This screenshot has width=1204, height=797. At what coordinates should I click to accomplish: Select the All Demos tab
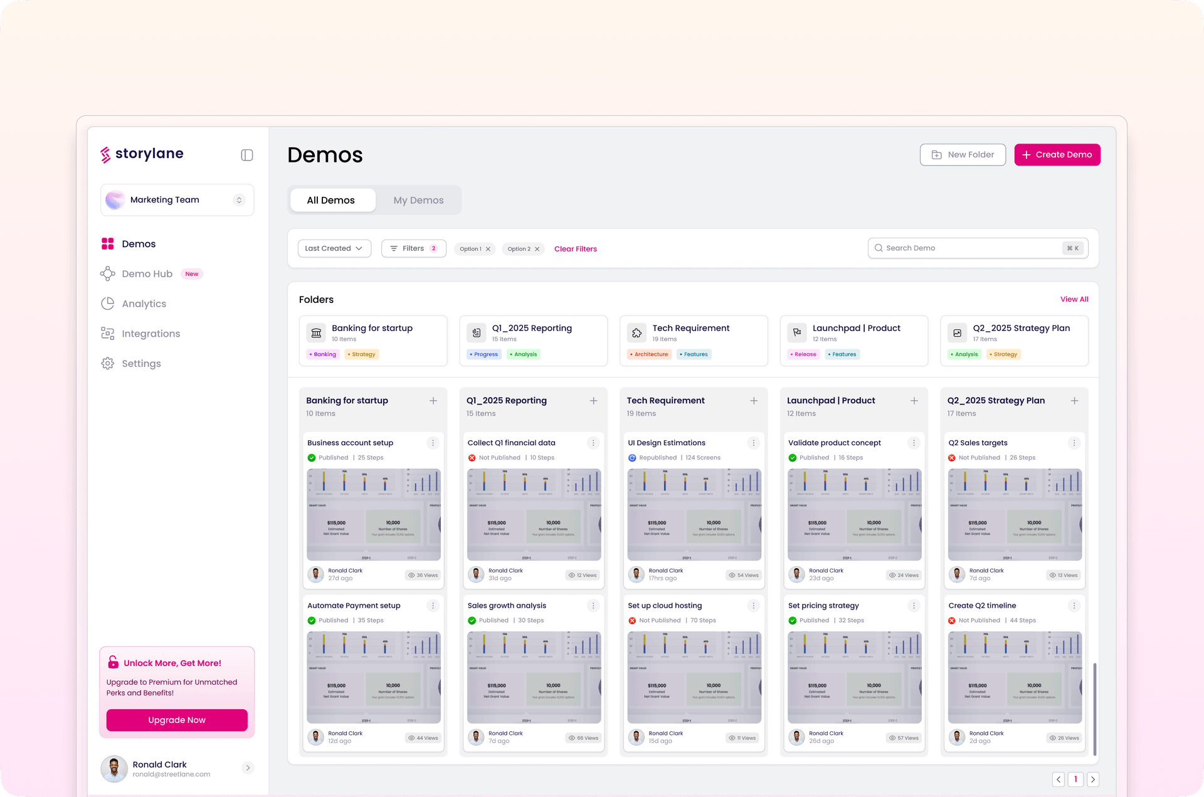pos(330,199)
